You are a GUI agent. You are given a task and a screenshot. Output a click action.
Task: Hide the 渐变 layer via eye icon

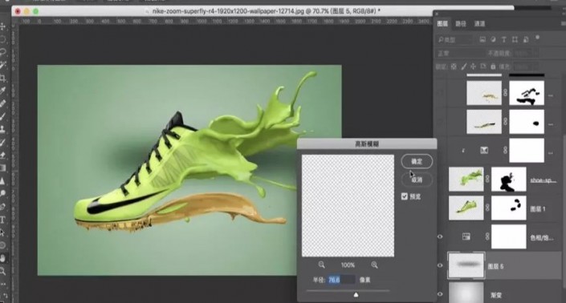tap(440, 294)
